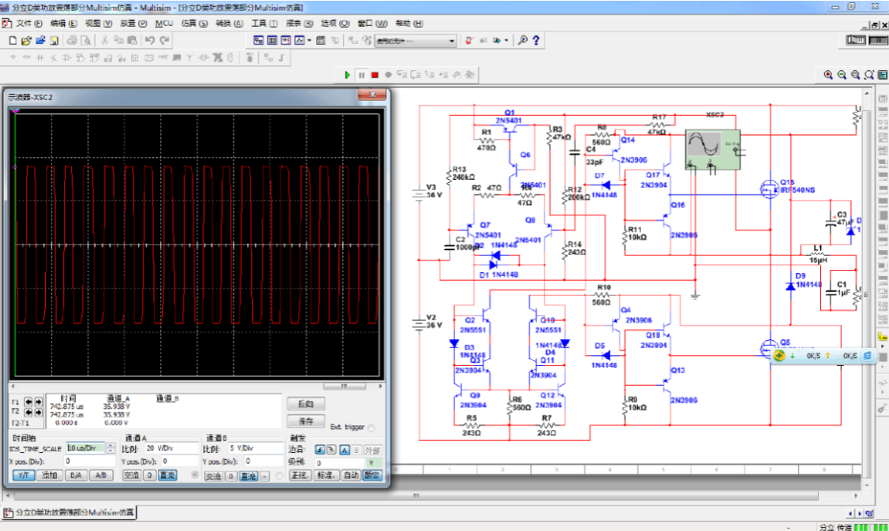Image resolution: width=889 pixels, height=531 pixels.
Task: Expand the grapher icon dropdown arrow
Action: tap(309, 40)
